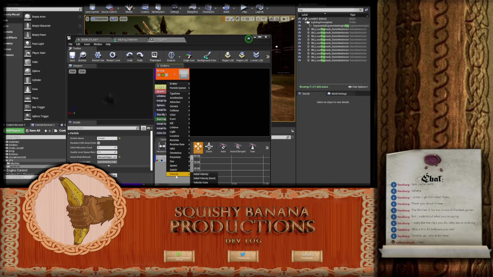The height and width of the screenshot is (277, 493).
Task: Click the Blueprints toolbar icon
Action: click(192, 8)
